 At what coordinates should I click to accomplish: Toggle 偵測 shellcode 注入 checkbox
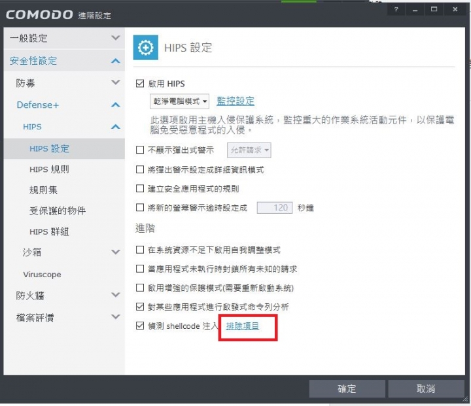(x=140, y=326)
